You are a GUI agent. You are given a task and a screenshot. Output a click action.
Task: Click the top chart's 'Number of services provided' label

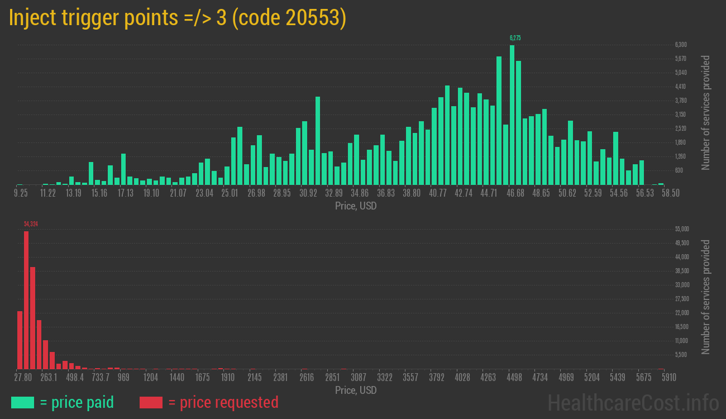point(706,112)
